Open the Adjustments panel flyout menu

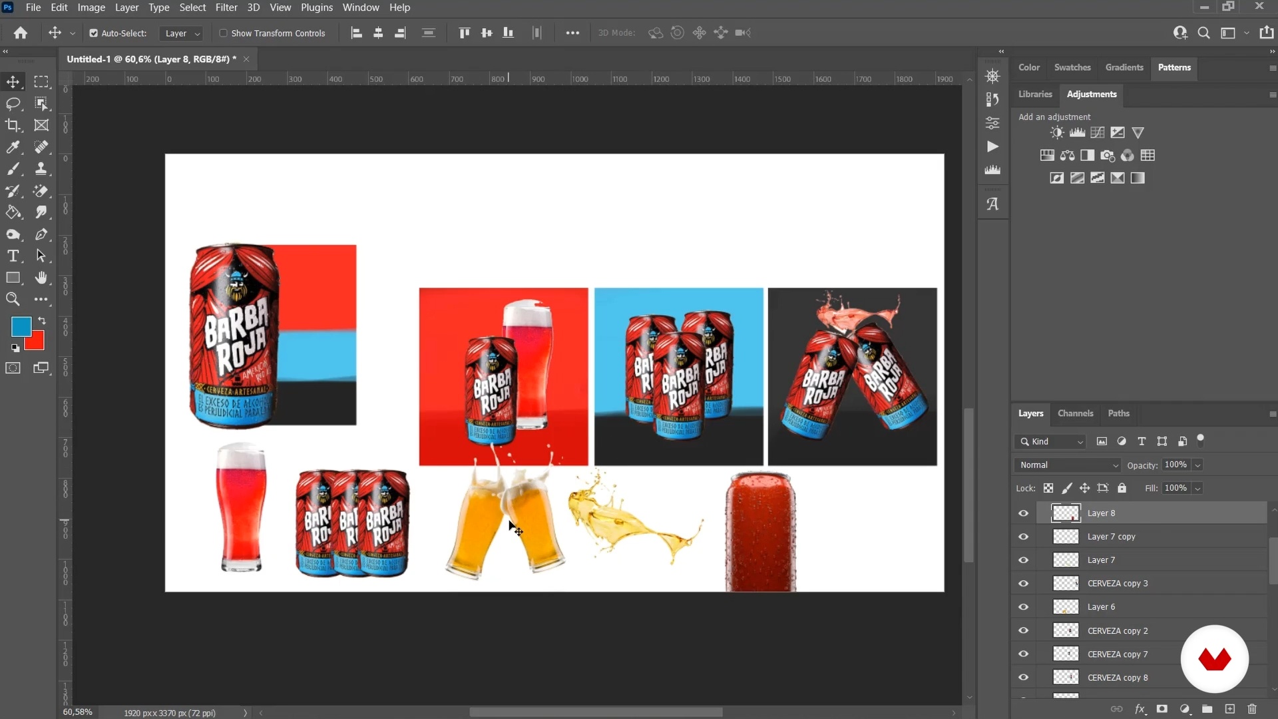1272,95
